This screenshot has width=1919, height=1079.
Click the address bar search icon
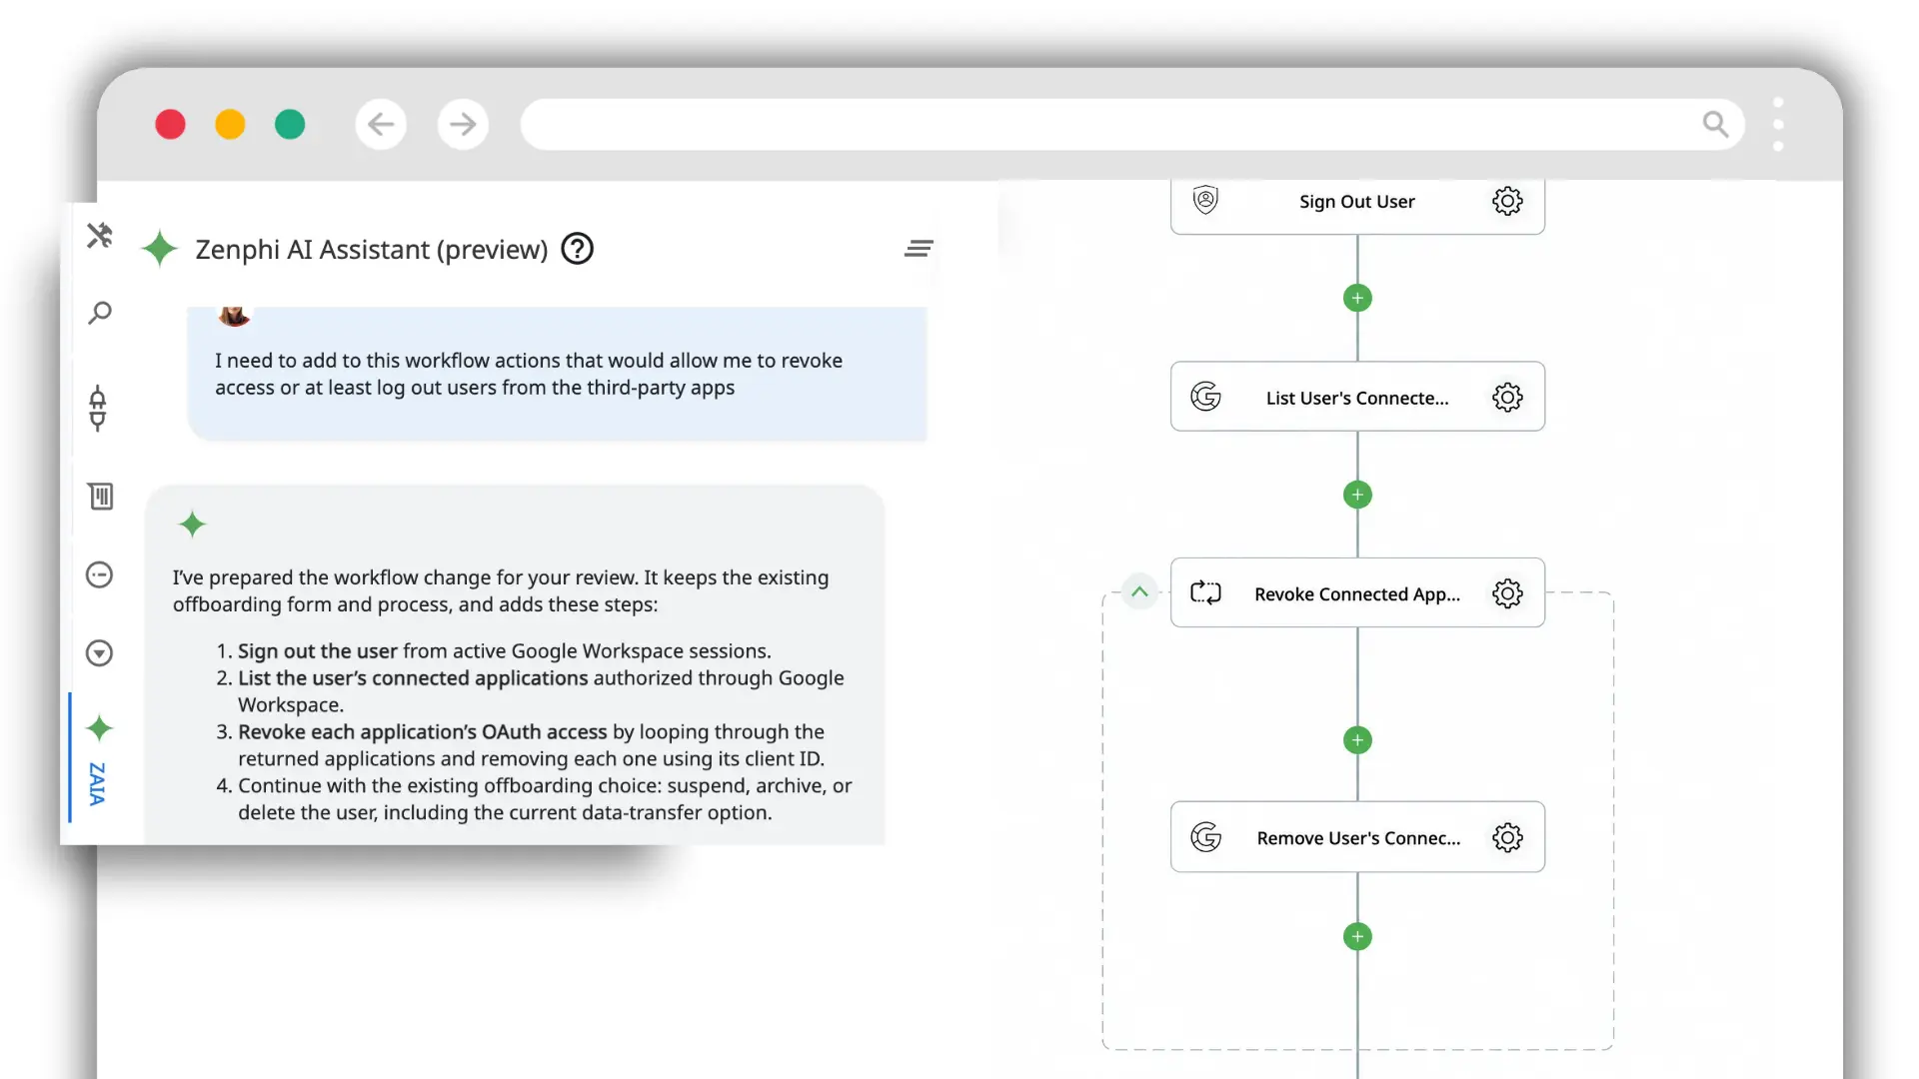[x=1715, y=124]
